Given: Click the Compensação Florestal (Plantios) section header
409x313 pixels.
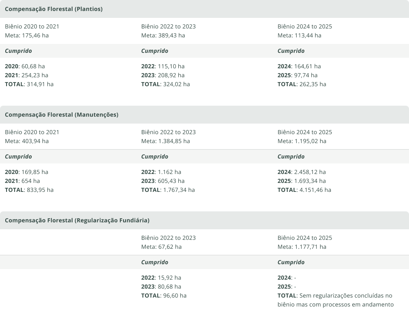Looking at the screenshot, I should (54, 9).
